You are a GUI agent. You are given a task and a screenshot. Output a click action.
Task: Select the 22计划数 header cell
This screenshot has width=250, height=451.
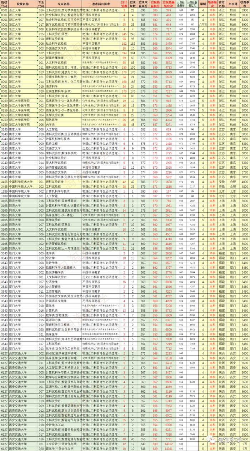[x=124, y=4]
